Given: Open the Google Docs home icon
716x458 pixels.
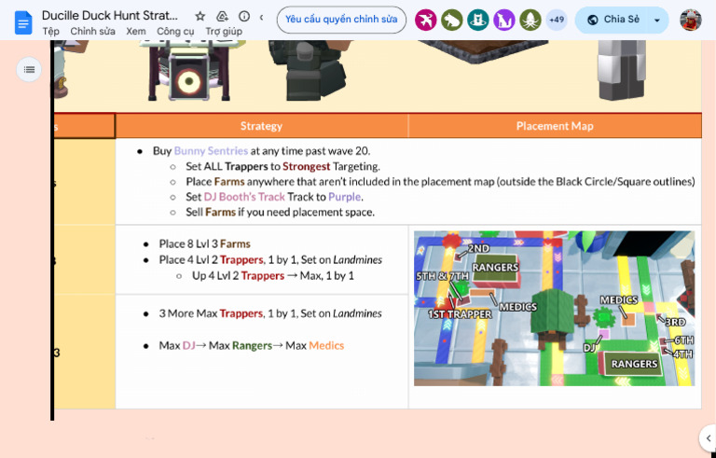Looking at the screenshot, I should tap(23, 23).
